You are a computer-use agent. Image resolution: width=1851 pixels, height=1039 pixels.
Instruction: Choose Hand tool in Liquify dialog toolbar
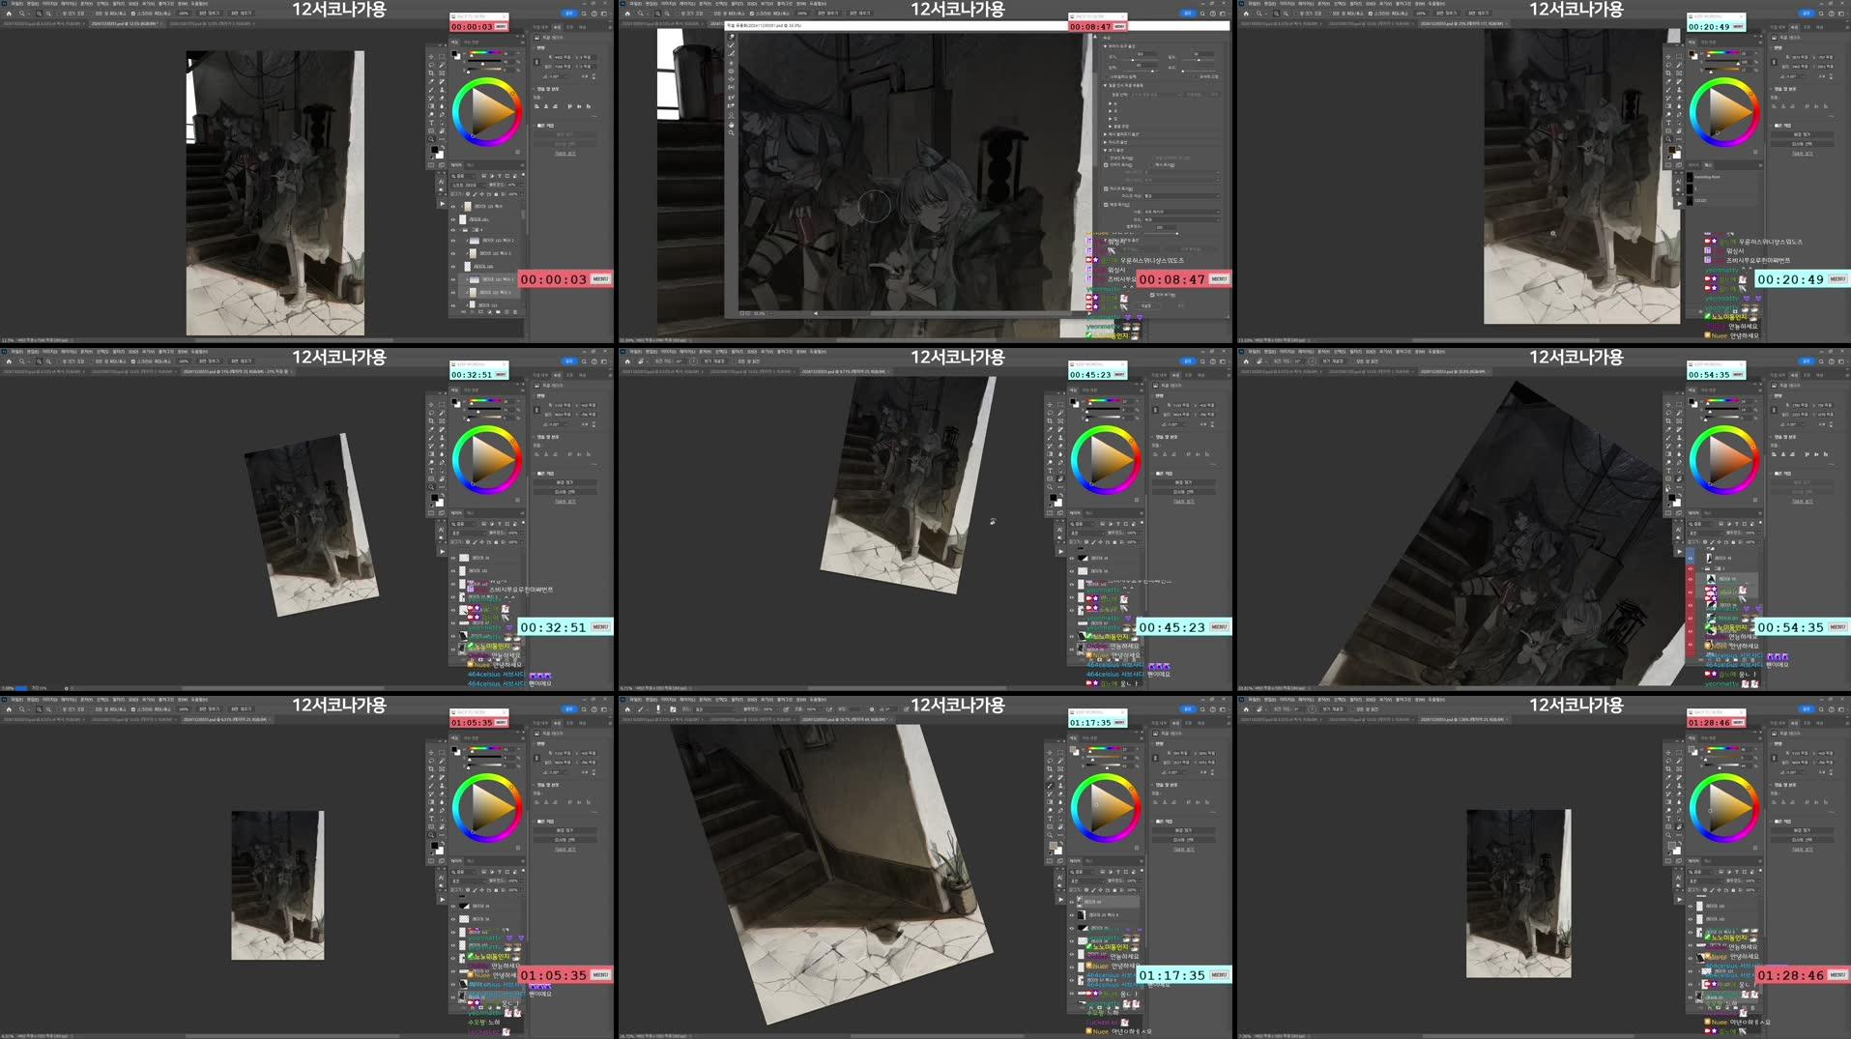[731, 125]
